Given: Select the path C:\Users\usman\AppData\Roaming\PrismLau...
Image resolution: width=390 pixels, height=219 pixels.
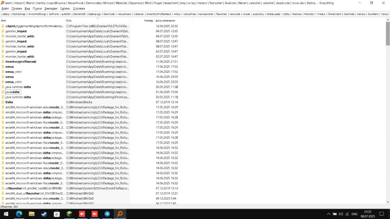Looking at the screenshot, I should click(97, 97).
